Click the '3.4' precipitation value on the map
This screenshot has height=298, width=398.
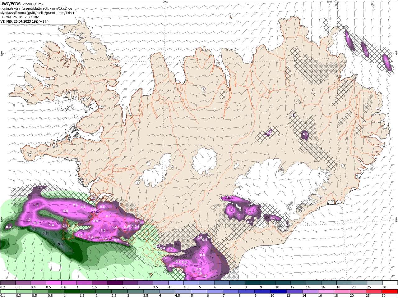60,245
